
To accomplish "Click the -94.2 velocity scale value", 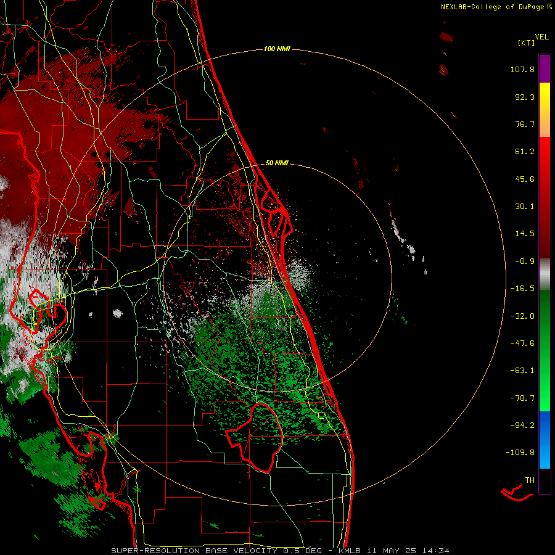I will [x=522, y=425].
